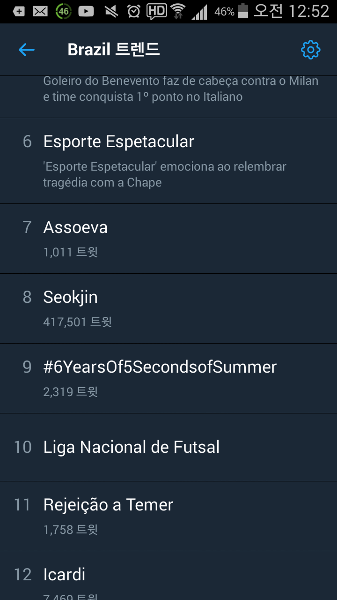Tap the Benevento goalkeeper headline text
The height and width of the screenshot is (600, 337).
pyautogui.click(x=181, y=89)
